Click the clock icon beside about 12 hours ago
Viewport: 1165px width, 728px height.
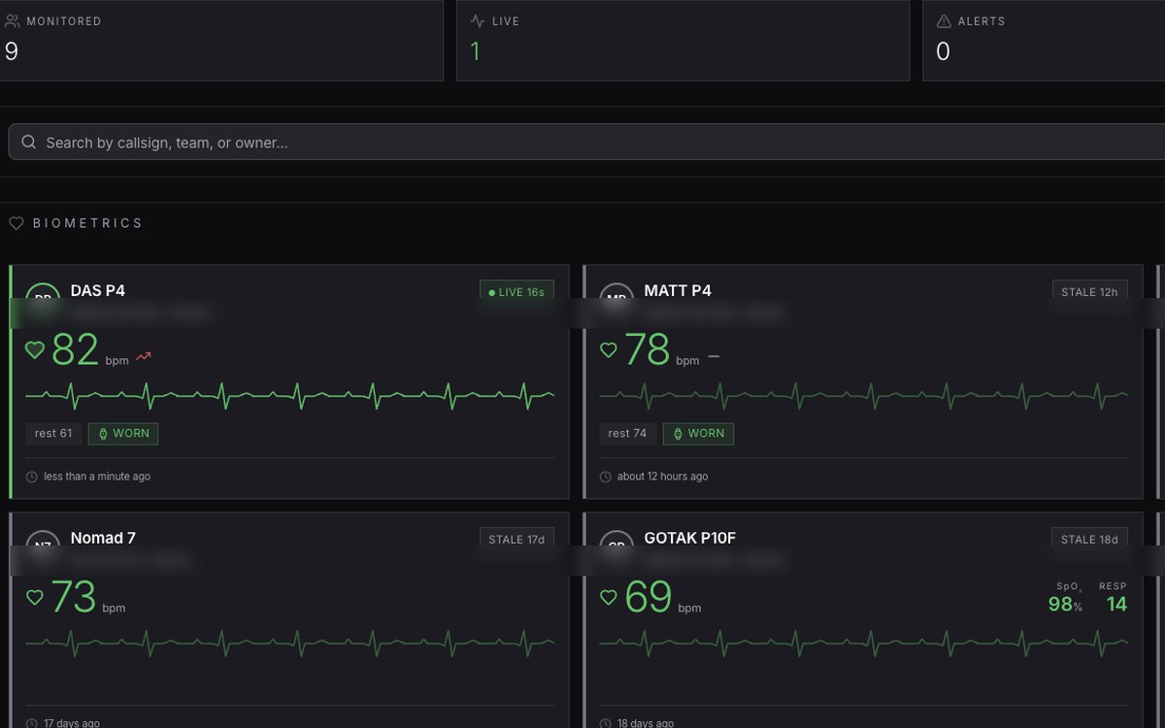coord(606,477)
